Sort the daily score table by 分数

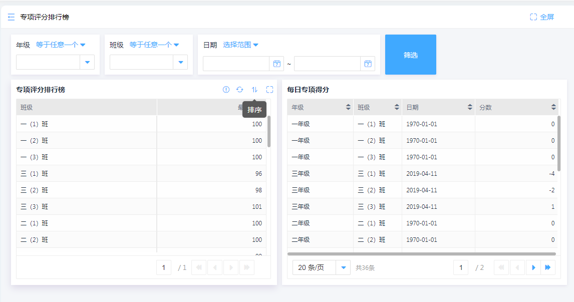pos(553,107)
